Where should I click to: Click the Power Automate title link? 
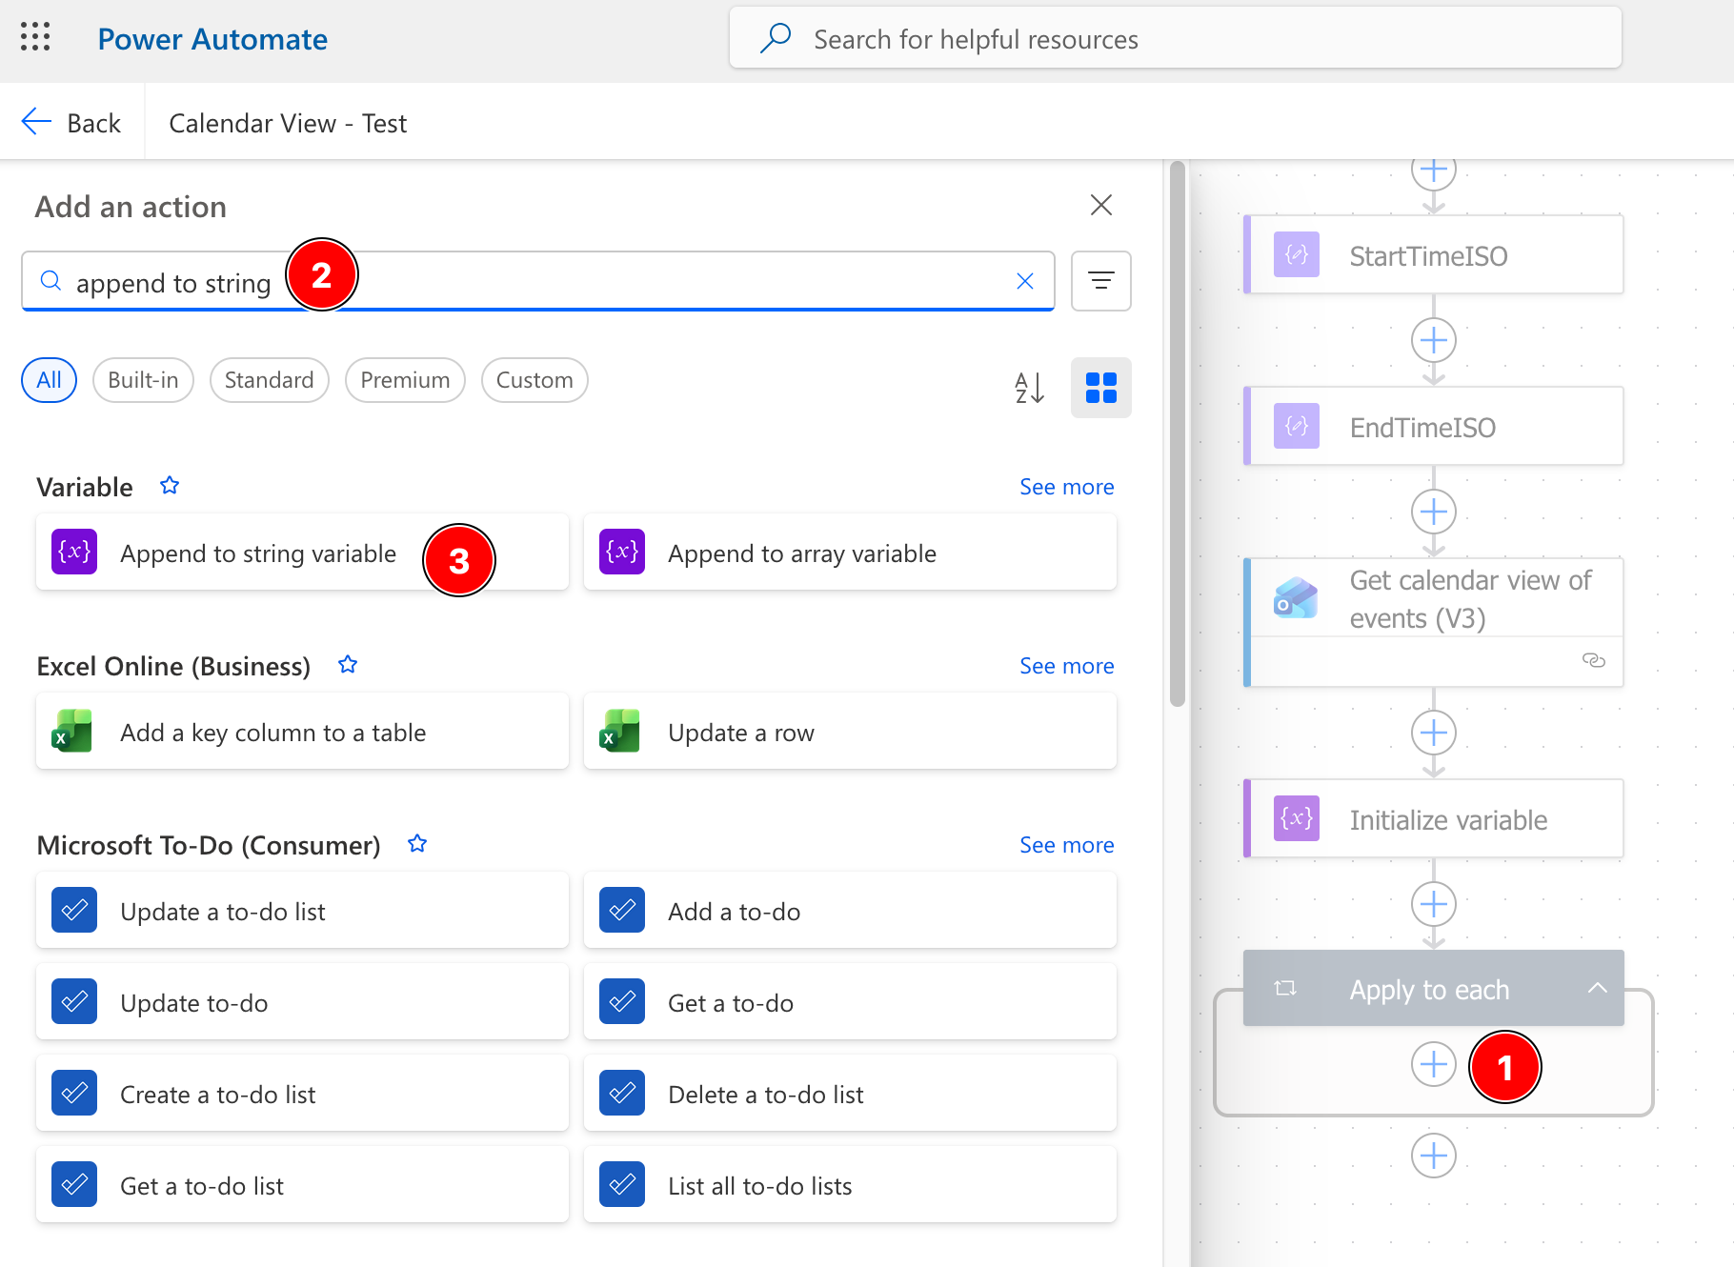(x=212, y=39)
